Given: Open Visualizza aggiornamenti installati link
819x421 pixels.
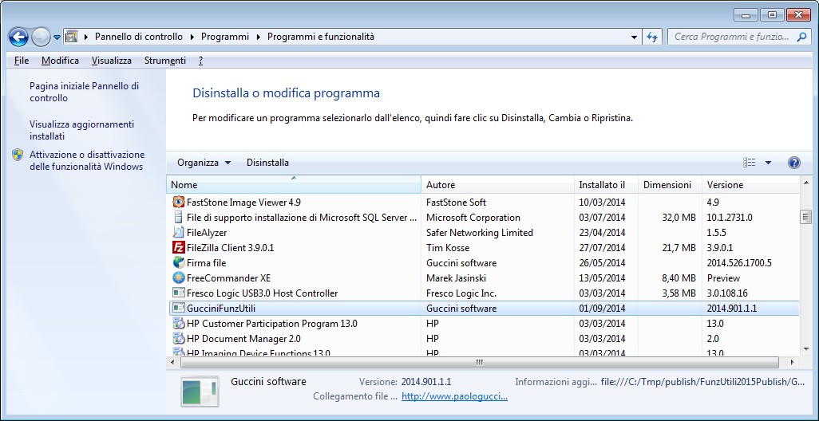Looking at the screenshot, I should pos(81,131).
